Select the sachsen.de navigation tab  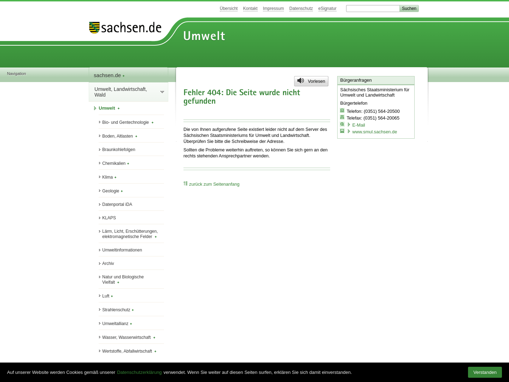(x=128, y=75)
